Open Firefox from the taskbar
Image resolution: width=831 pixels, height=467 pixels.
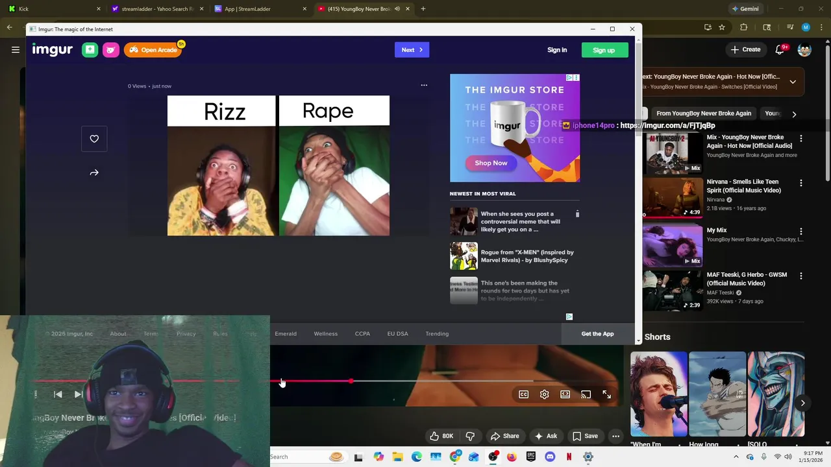click(x=512, y=457)
